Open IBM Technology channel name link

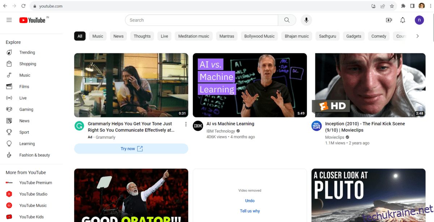point(220,131)
